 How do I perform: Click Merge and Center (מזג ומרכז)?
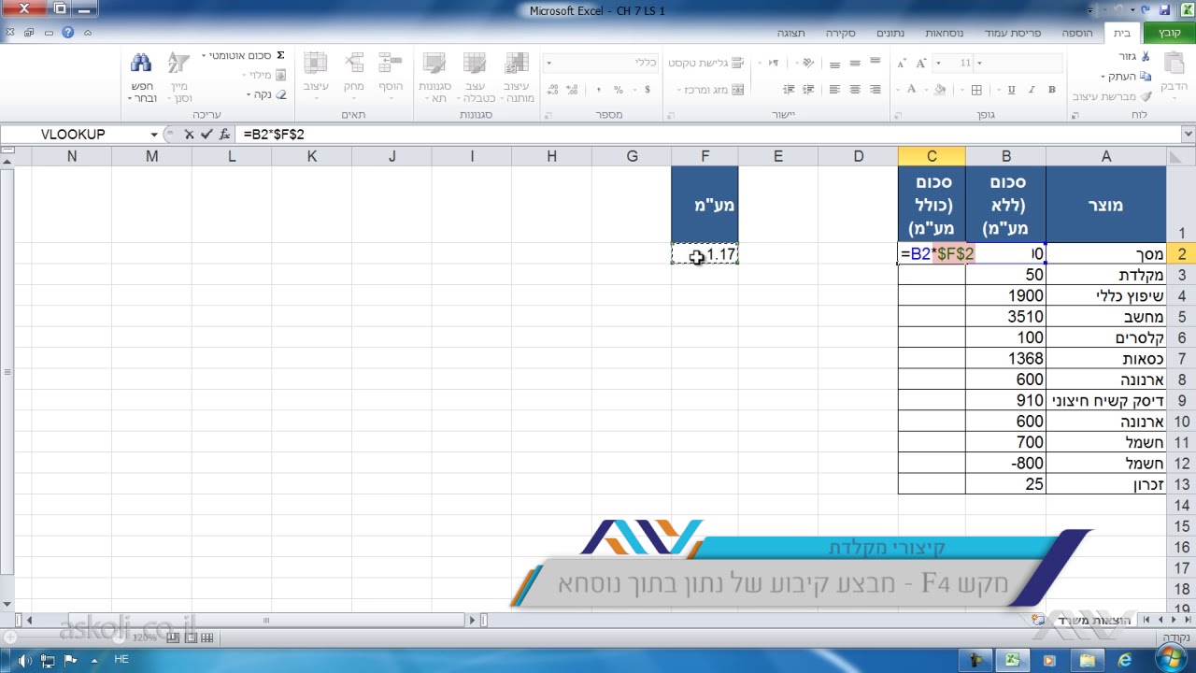tap(710, 90)
